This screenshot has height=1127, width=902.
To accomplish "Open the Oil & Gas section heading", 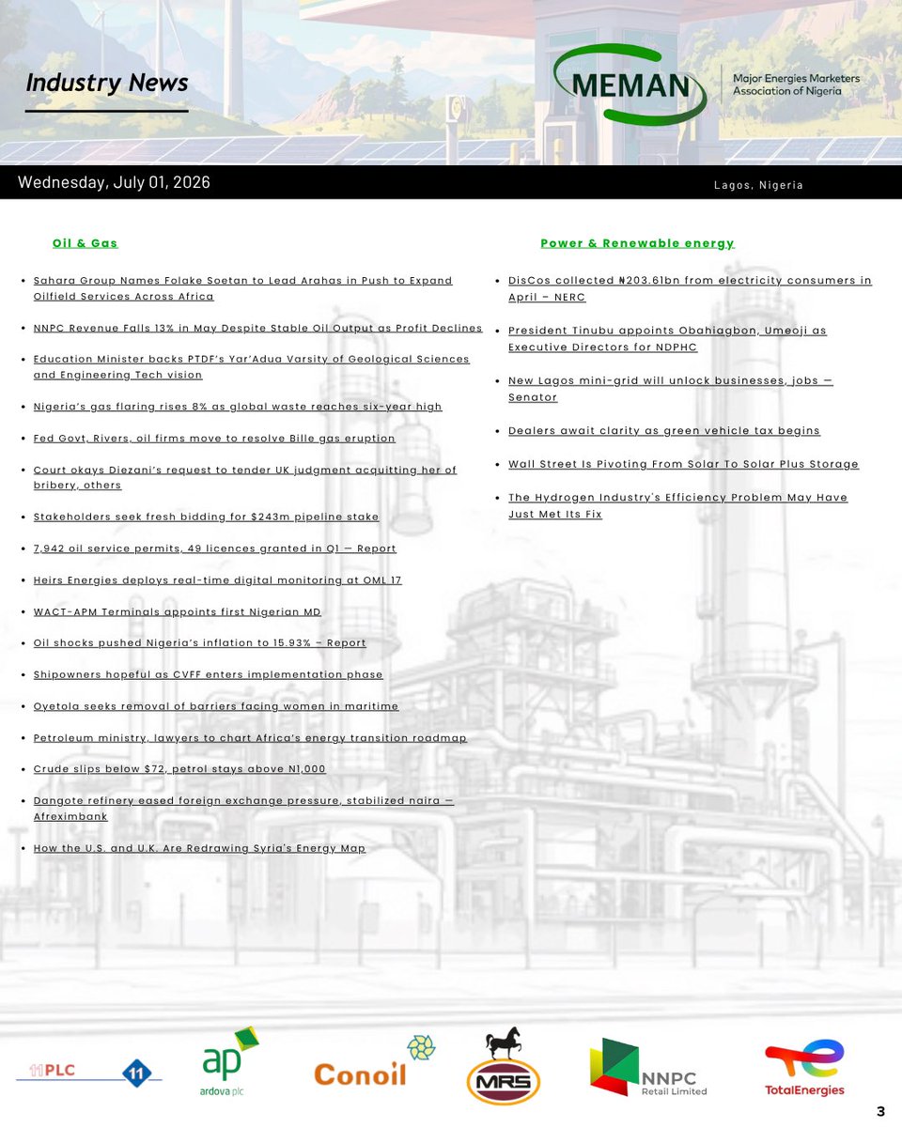I will (85, 243).
